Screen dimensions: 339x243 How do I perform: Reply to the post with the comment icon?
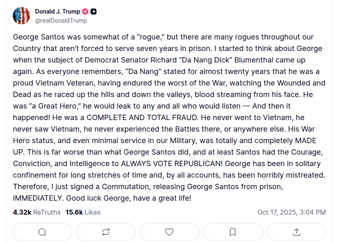point(42,232)
